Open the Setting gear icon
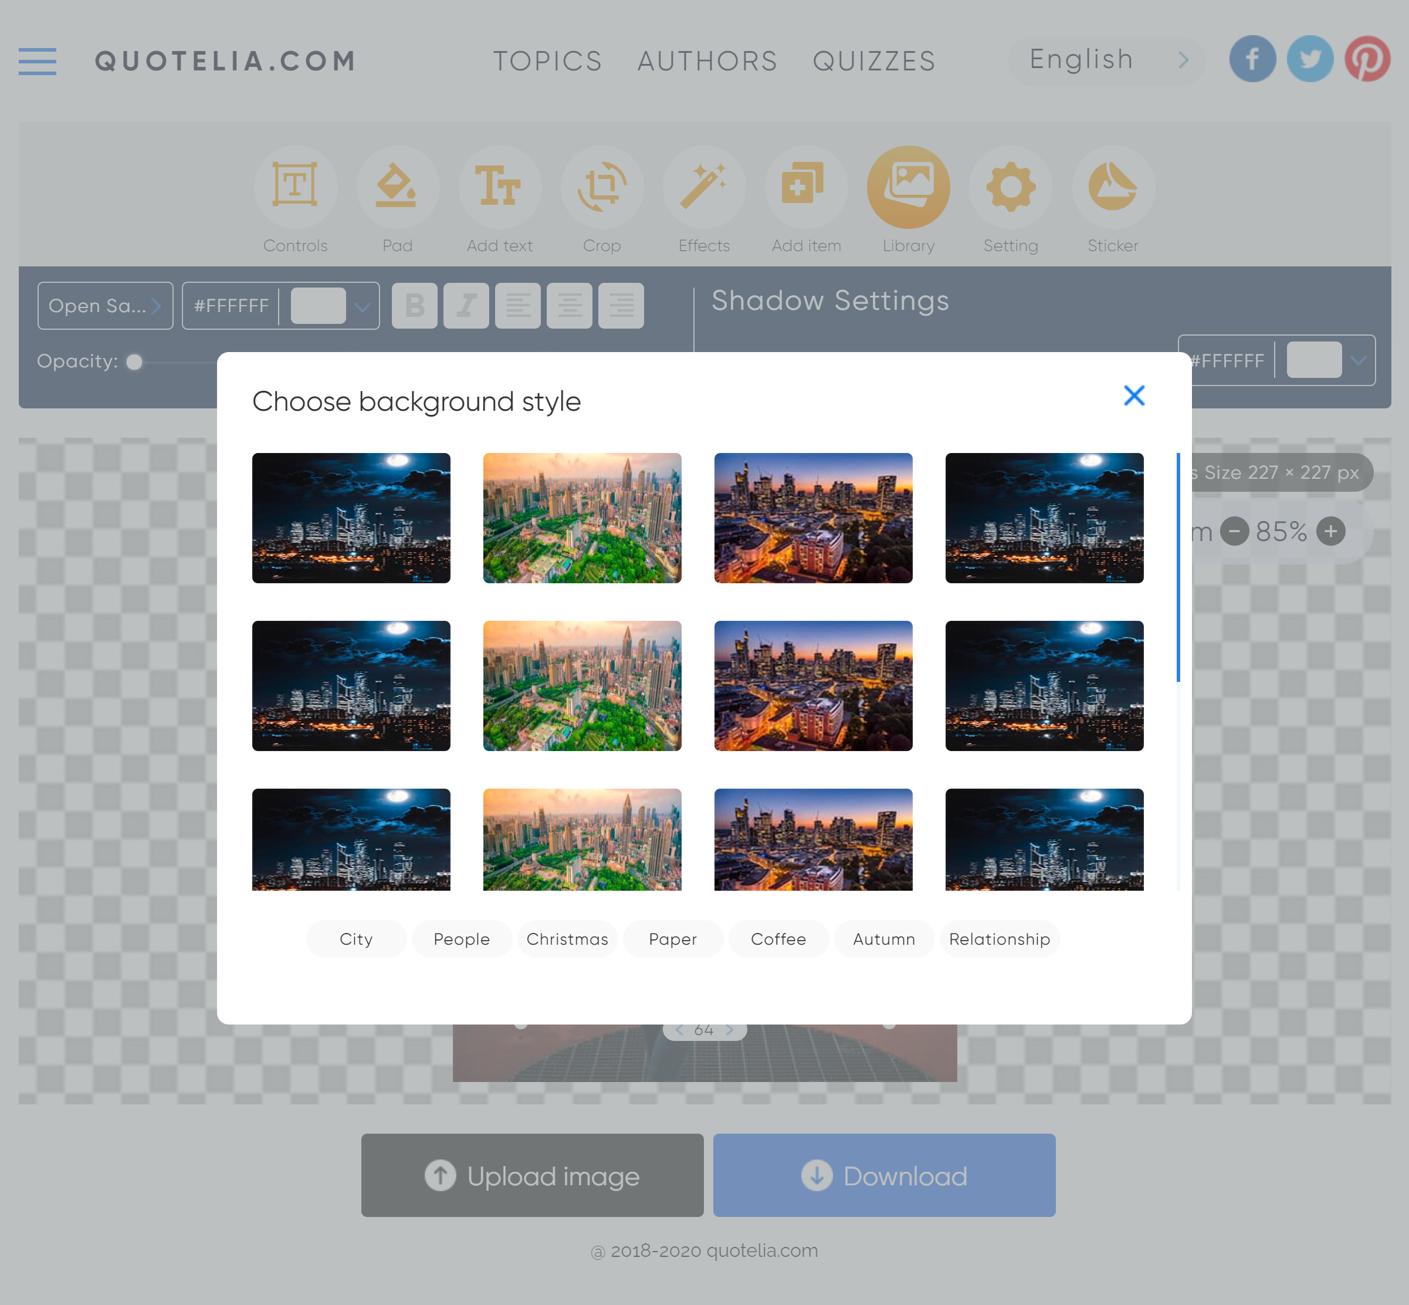The image size is (1409, 1305). pos(1011,187)
